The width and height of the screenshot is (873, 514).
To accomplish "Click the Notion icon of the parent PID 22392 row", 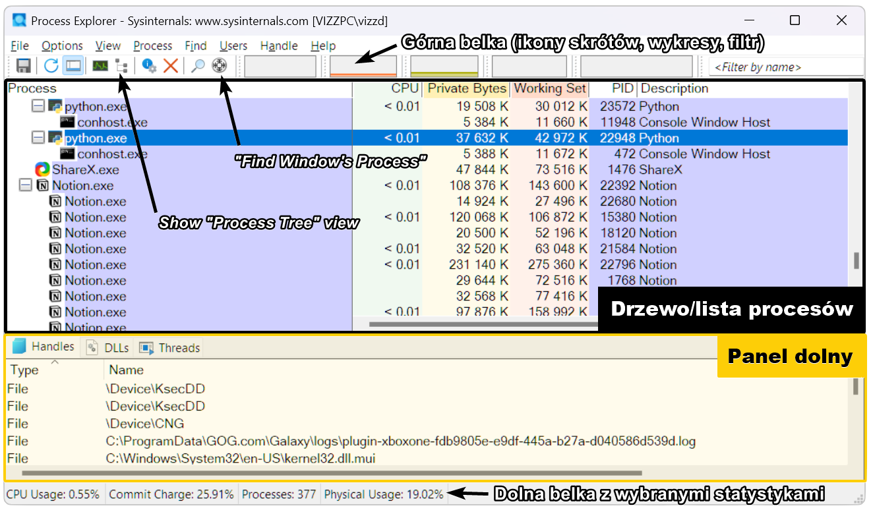I will (43, 186).
